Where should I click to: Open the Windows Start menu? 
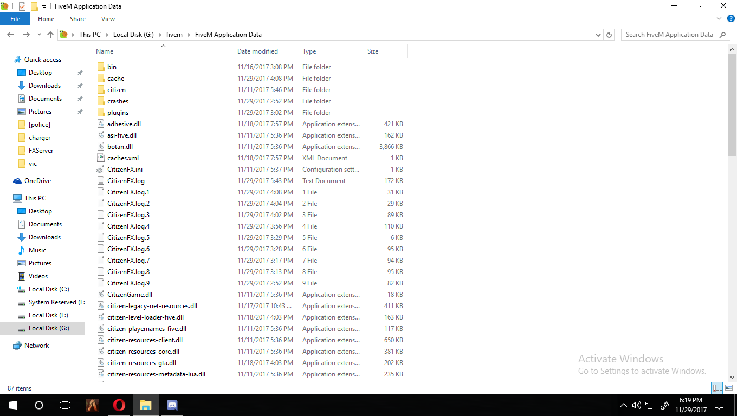12,405
